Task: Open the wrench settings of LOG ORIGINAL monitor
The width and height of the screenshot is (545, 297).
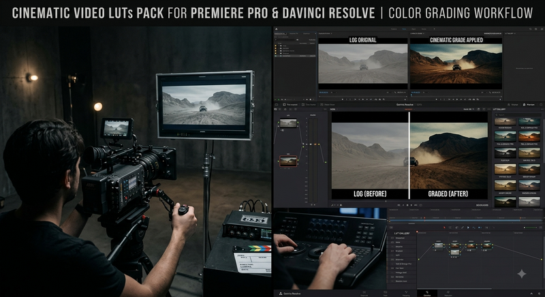Action: pyautogui.click(x=395, y=93)
